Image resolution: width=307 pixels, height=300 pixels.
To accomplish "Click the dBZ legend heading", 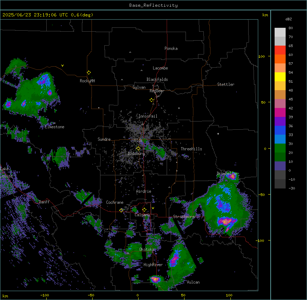I will [288, 19].
